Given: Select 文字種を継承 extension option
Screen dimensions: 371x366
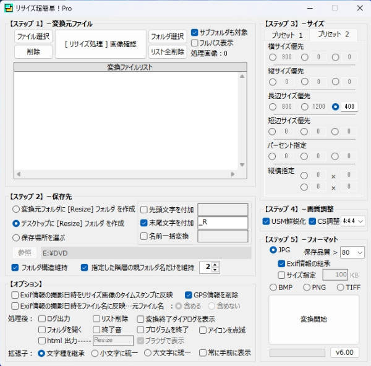Looking at the screenshot, I should tap(41, 354).
